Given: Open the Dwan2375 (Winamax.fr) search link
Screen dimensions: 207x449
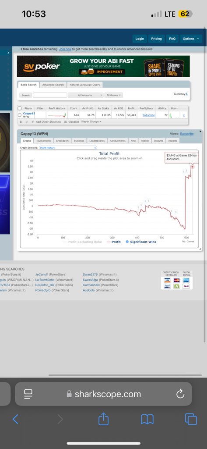Looking at the screenshot, I should tap(99, 274).
